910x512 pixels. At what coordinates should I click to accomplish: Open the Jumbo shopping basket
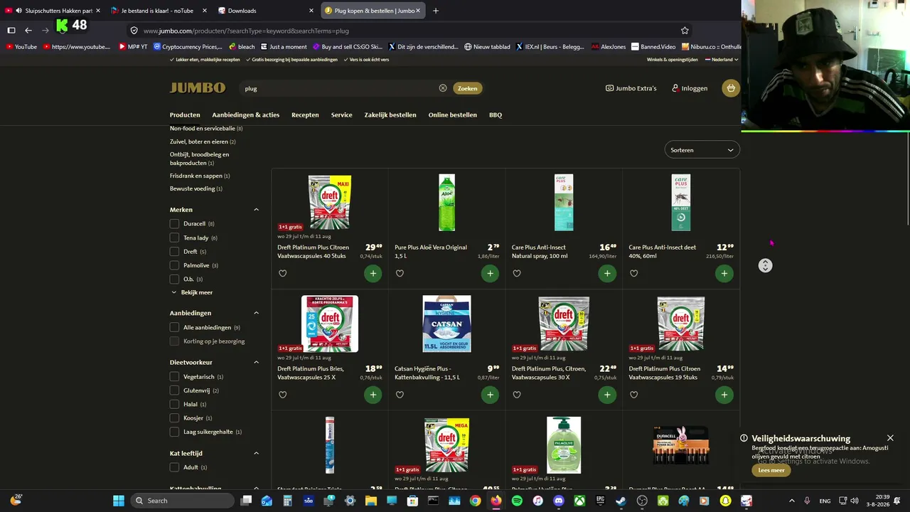731,88
